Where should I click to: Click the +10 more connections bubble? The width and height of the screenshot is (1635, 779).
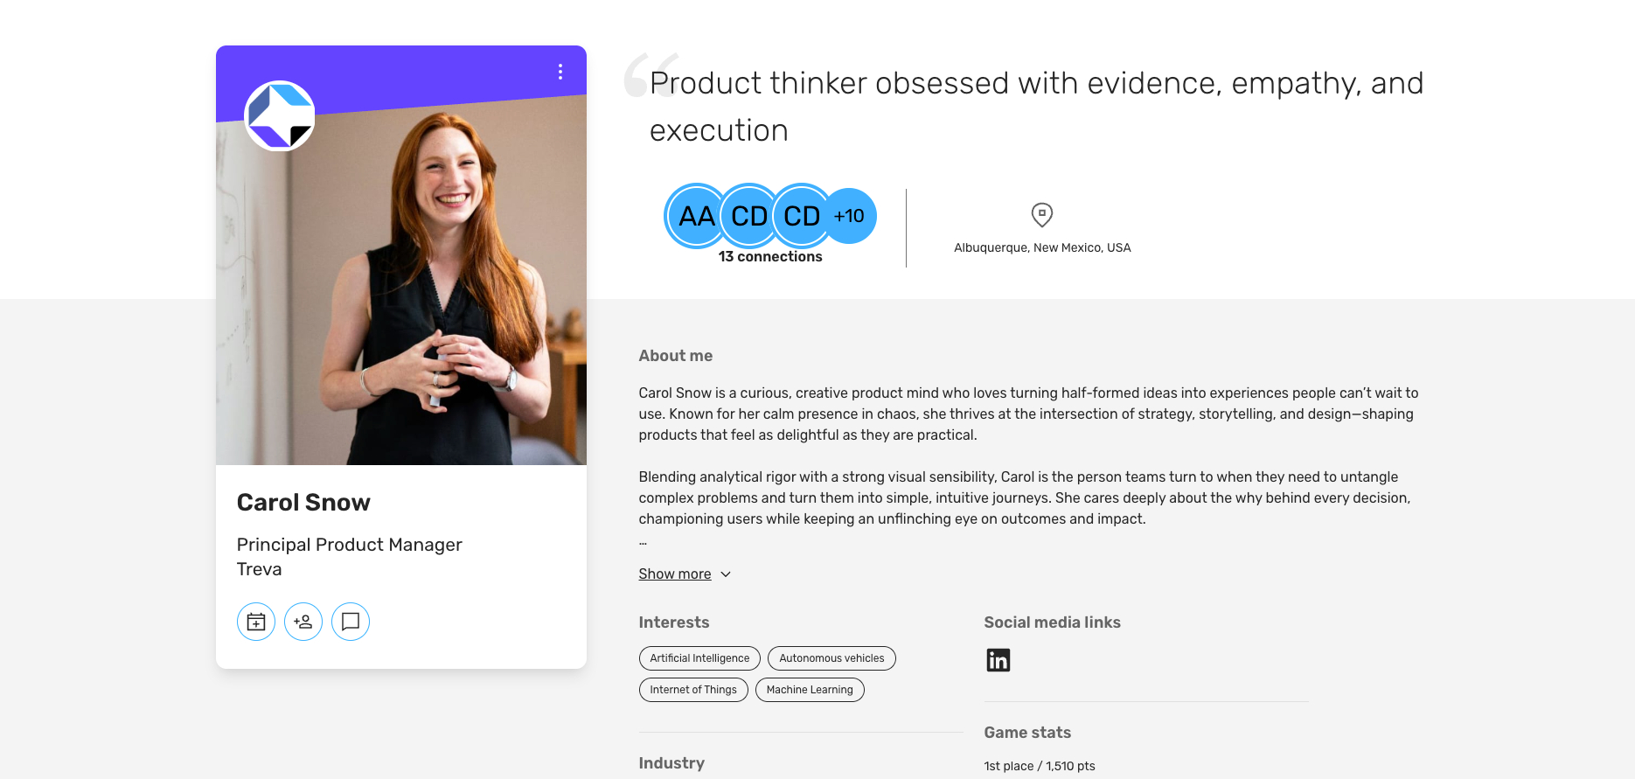click(849, 216)
